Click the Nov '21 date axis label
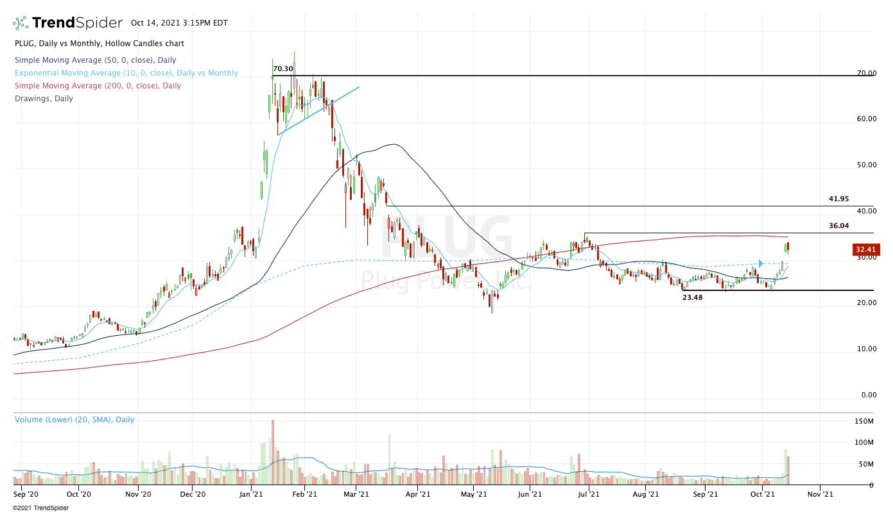 [820, 494]
